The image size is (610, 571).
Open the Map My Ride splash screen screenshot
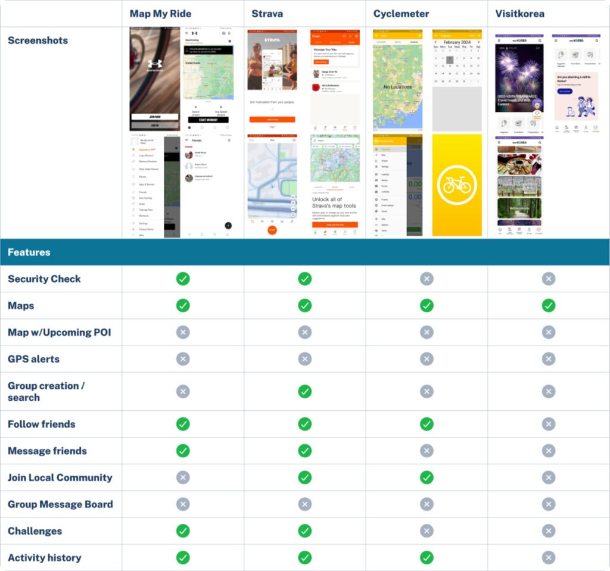coord(155,79)
